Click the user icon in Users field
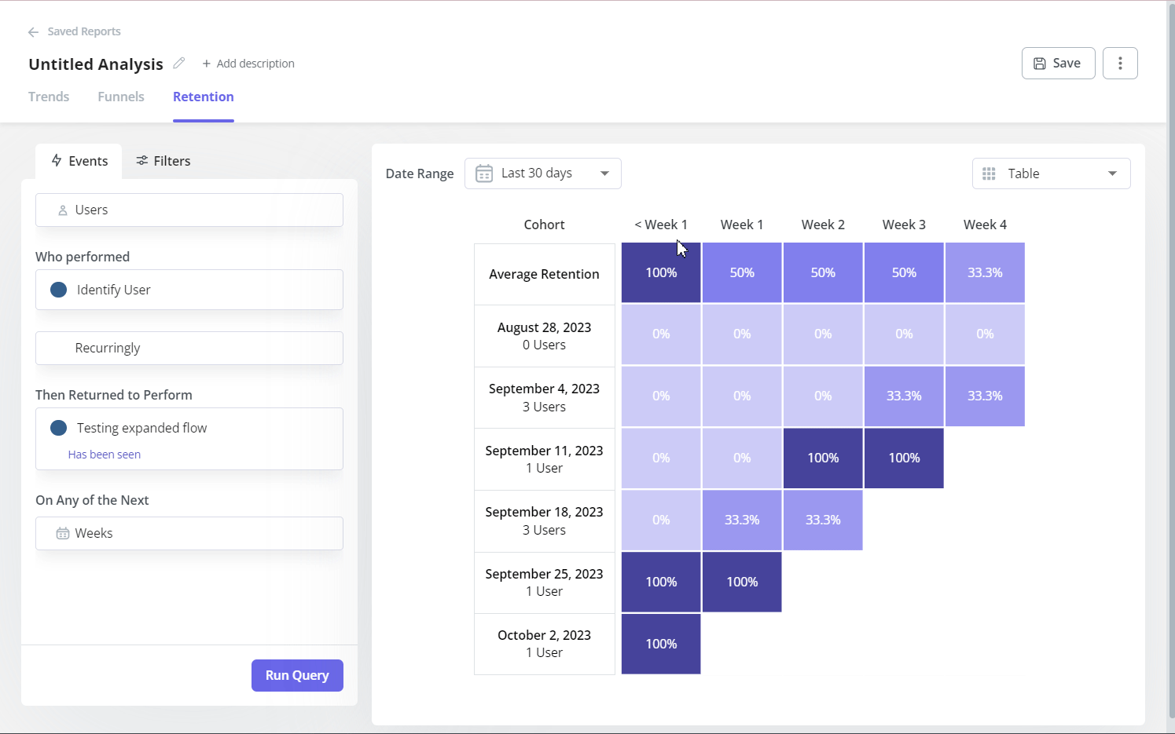 pyautogui.click(x=62, y=210)
